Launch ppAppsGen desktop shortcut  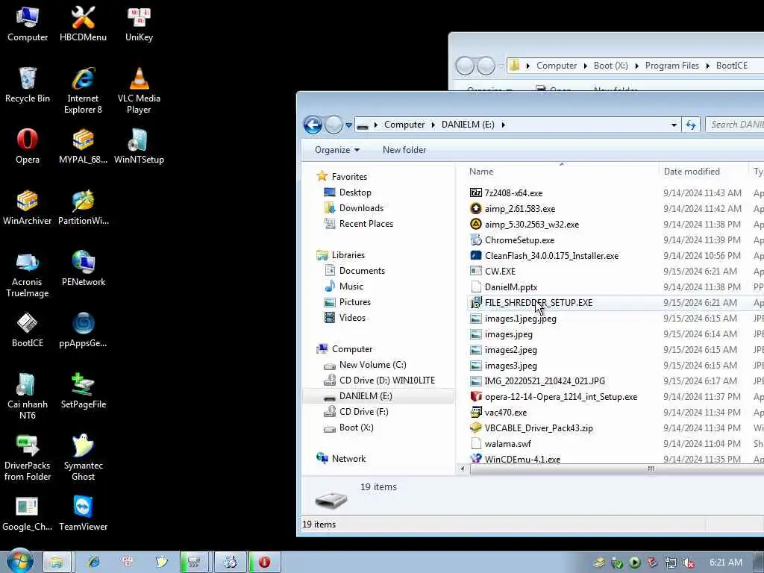point(83,331)
